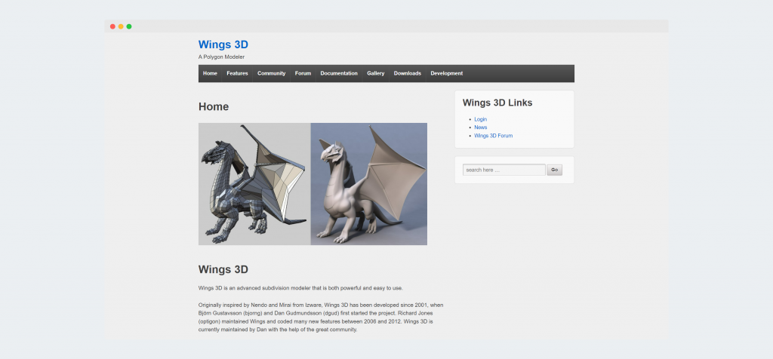Open the Forum menu item
Viewport: 773px width, 359px height.
pyautogui.click(x=303, y=73)
